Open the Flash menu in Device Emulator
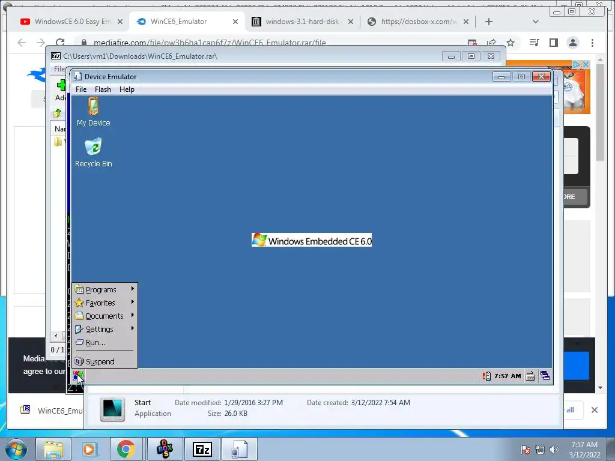This screenshot has height=461, width=615. pyautogui.click(x=103, y=89)
